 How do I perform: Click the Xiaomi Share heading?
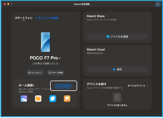96,16
